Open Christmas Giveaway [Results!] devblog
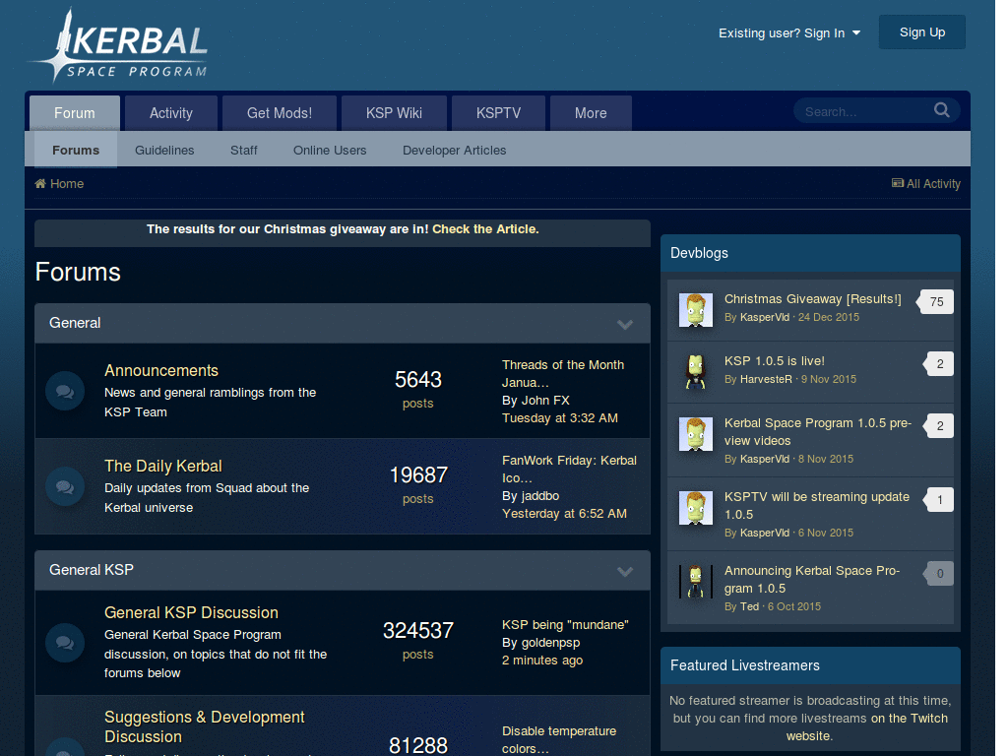Image resolution: width=1008 pixels, height=756 pixels. pos(812,299)
